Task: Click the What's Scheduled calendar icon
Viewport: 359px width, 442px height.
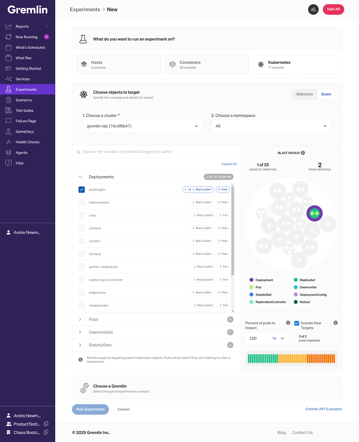Action: coord(9,47)
